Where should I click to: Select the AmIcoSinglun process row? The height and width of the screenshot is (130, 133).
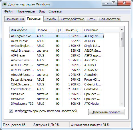[x=57, y=46]
